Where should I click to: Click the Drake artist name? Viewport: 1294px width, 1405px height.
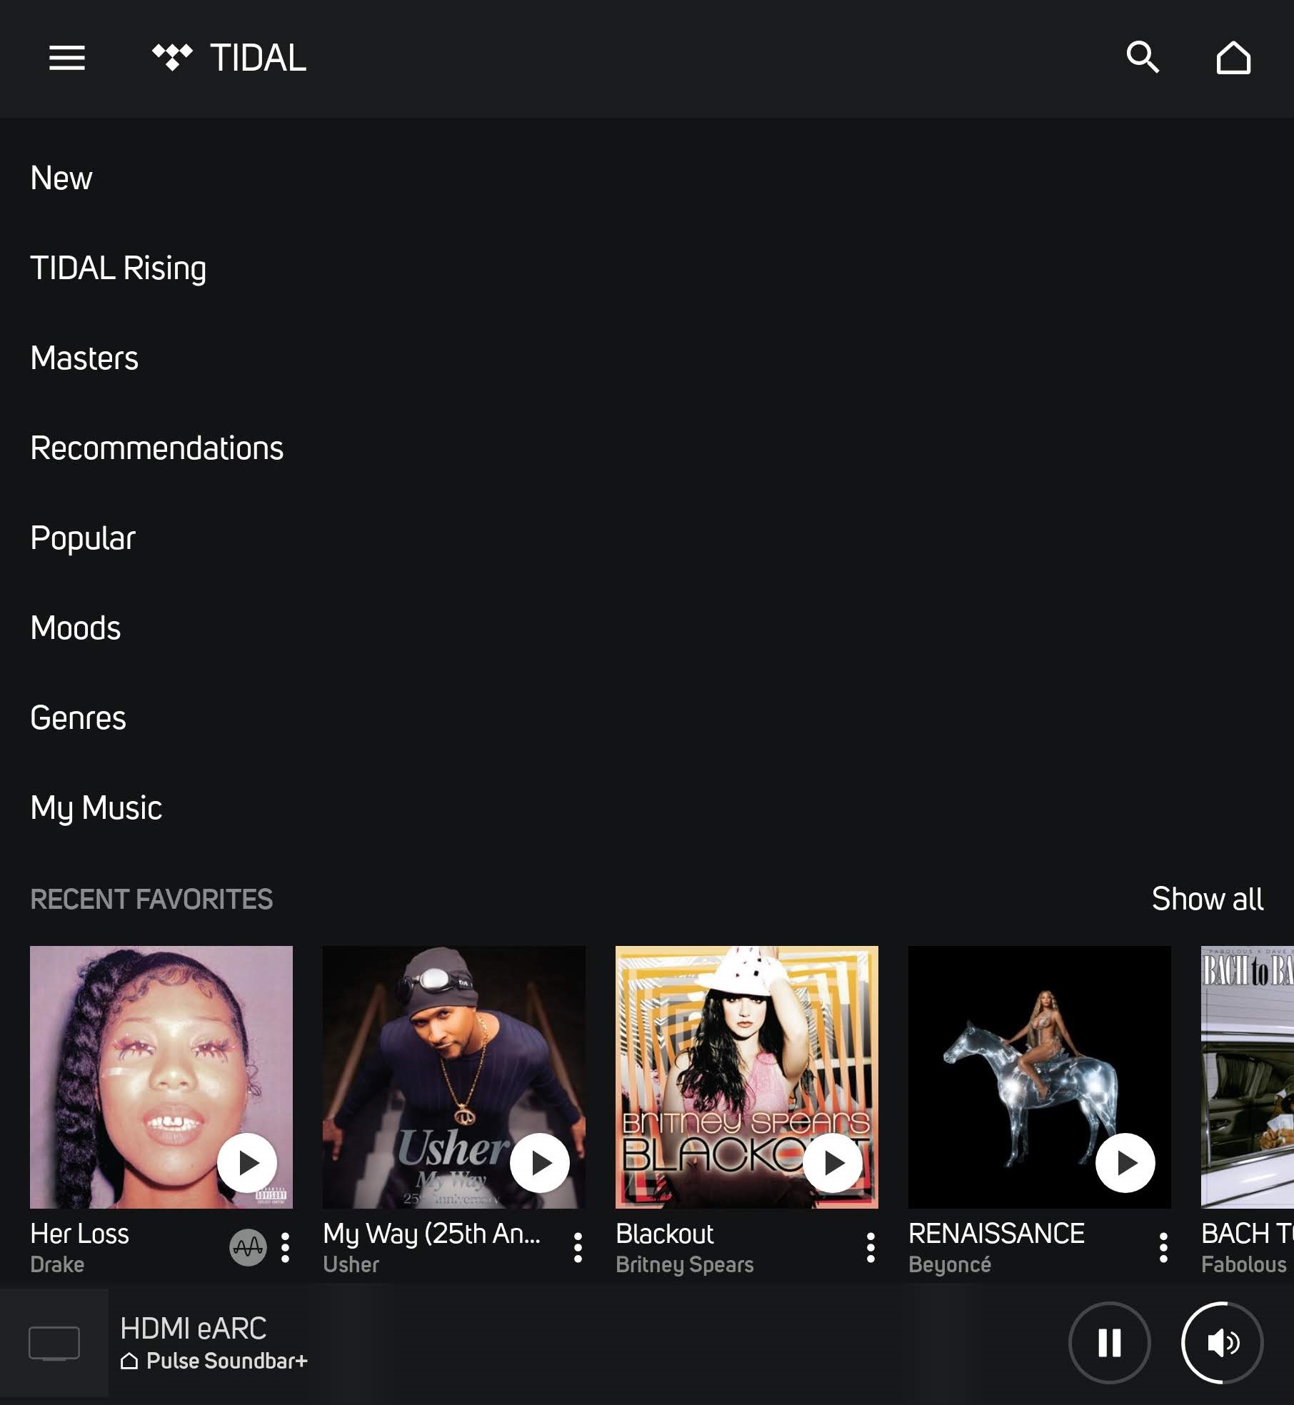point(57,1264)
